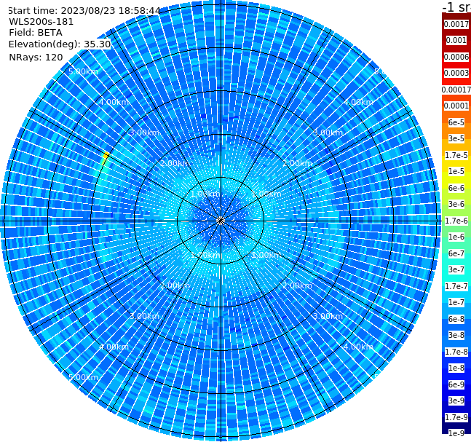Pick the 1e-6 colorbar value

[456, 237]
